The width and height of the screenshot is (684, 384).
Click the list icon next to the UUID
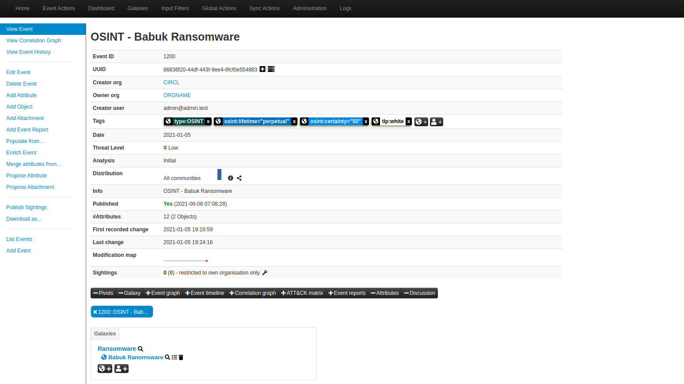point(271,69)
